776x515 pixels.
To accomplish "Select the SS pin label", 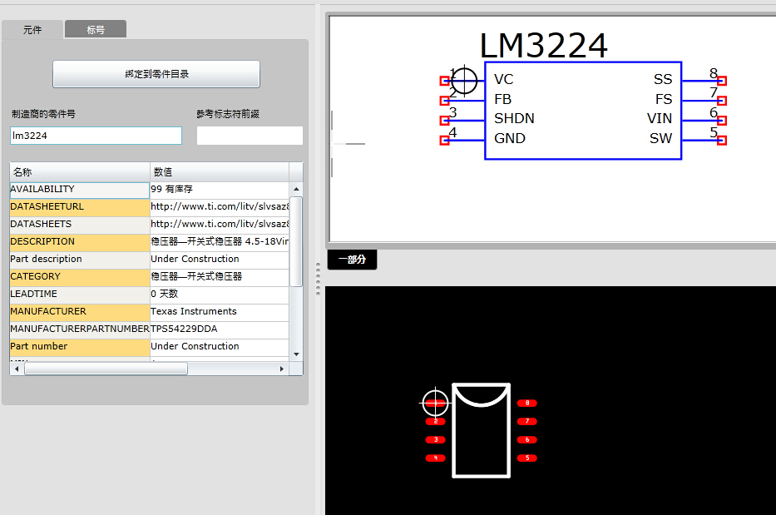I will click(663, 79).
